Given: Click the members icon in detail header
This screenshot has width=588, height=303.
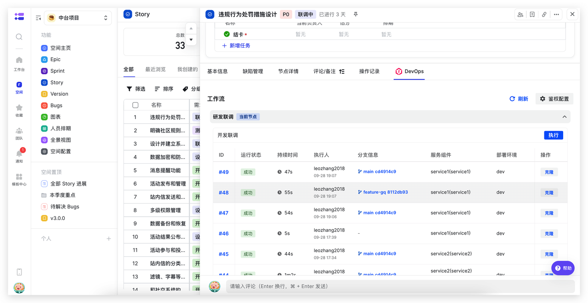Looking at the screenshot, I should tap(520, 14).
